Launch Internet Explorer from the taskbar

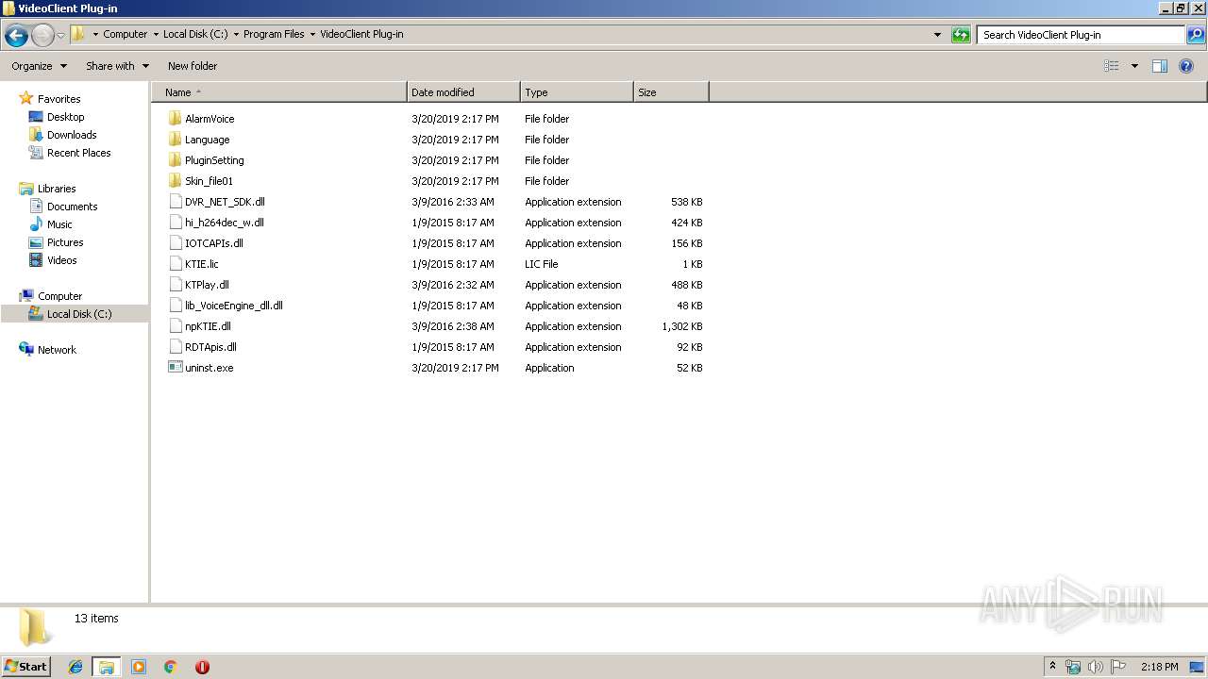pyautogui.click(x=75, y=667)
